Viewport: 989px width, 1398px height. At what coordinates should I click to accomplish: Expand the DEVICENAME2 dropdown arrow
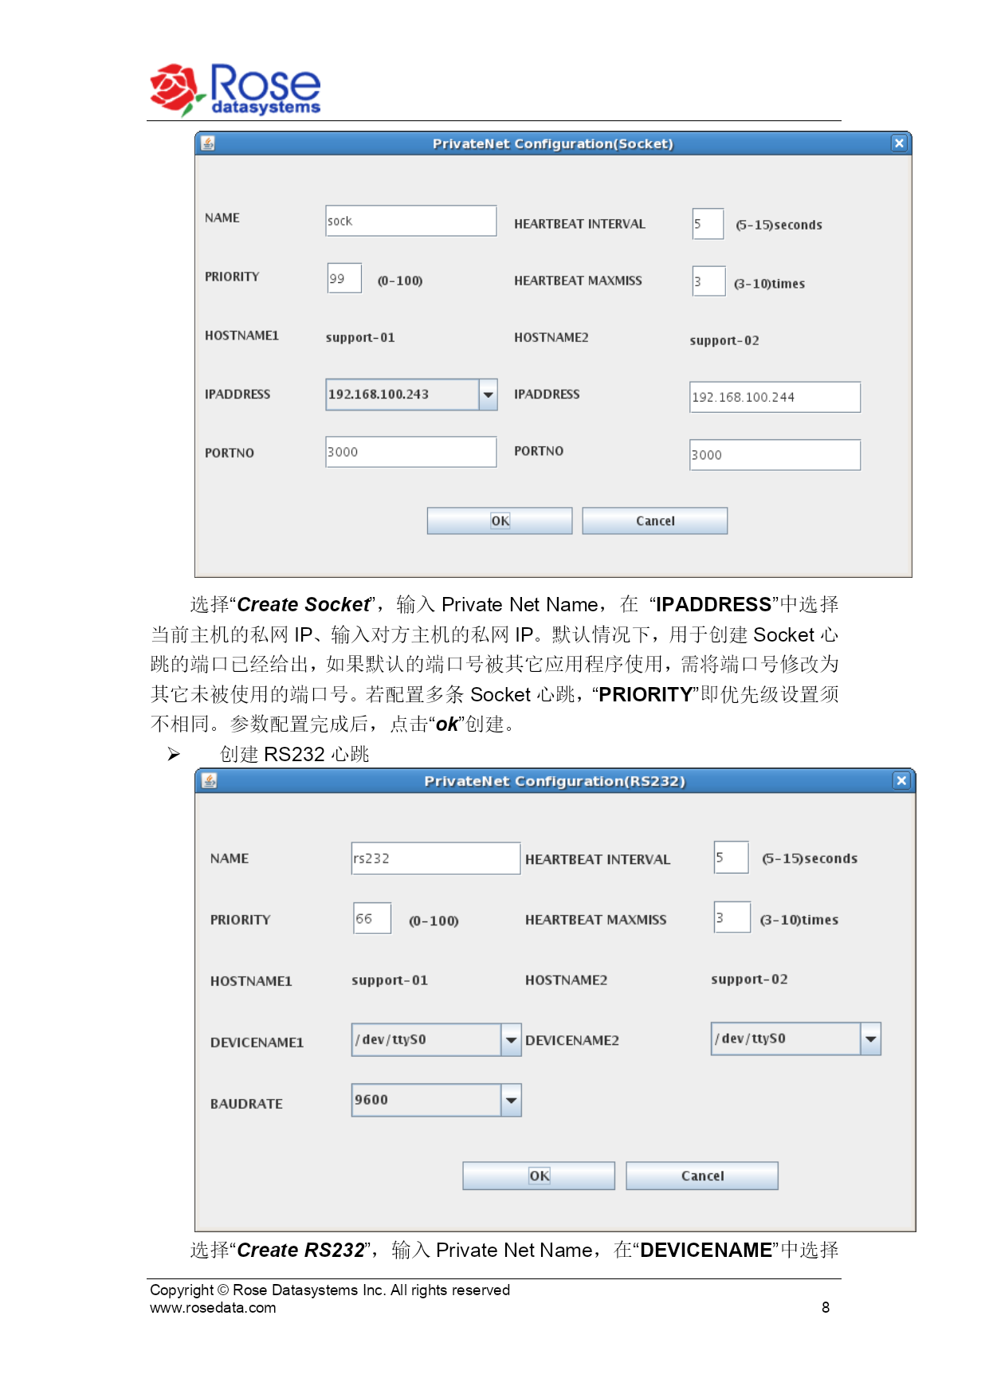click(870, 1039)
